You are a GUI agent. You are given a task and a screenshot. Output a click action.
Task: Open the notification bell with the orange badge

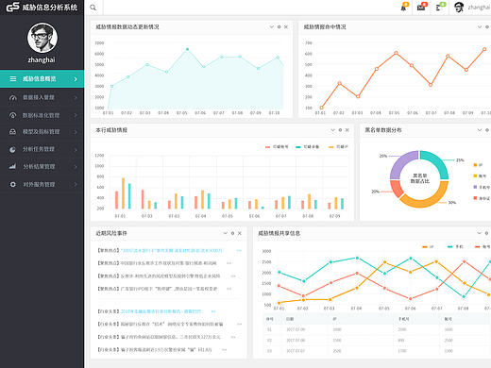click(404, 7)
